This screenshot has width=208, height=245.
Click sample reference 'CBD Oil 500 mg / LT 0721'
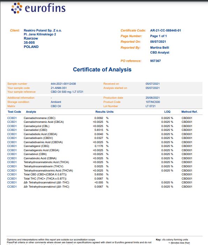coord(67,92)
